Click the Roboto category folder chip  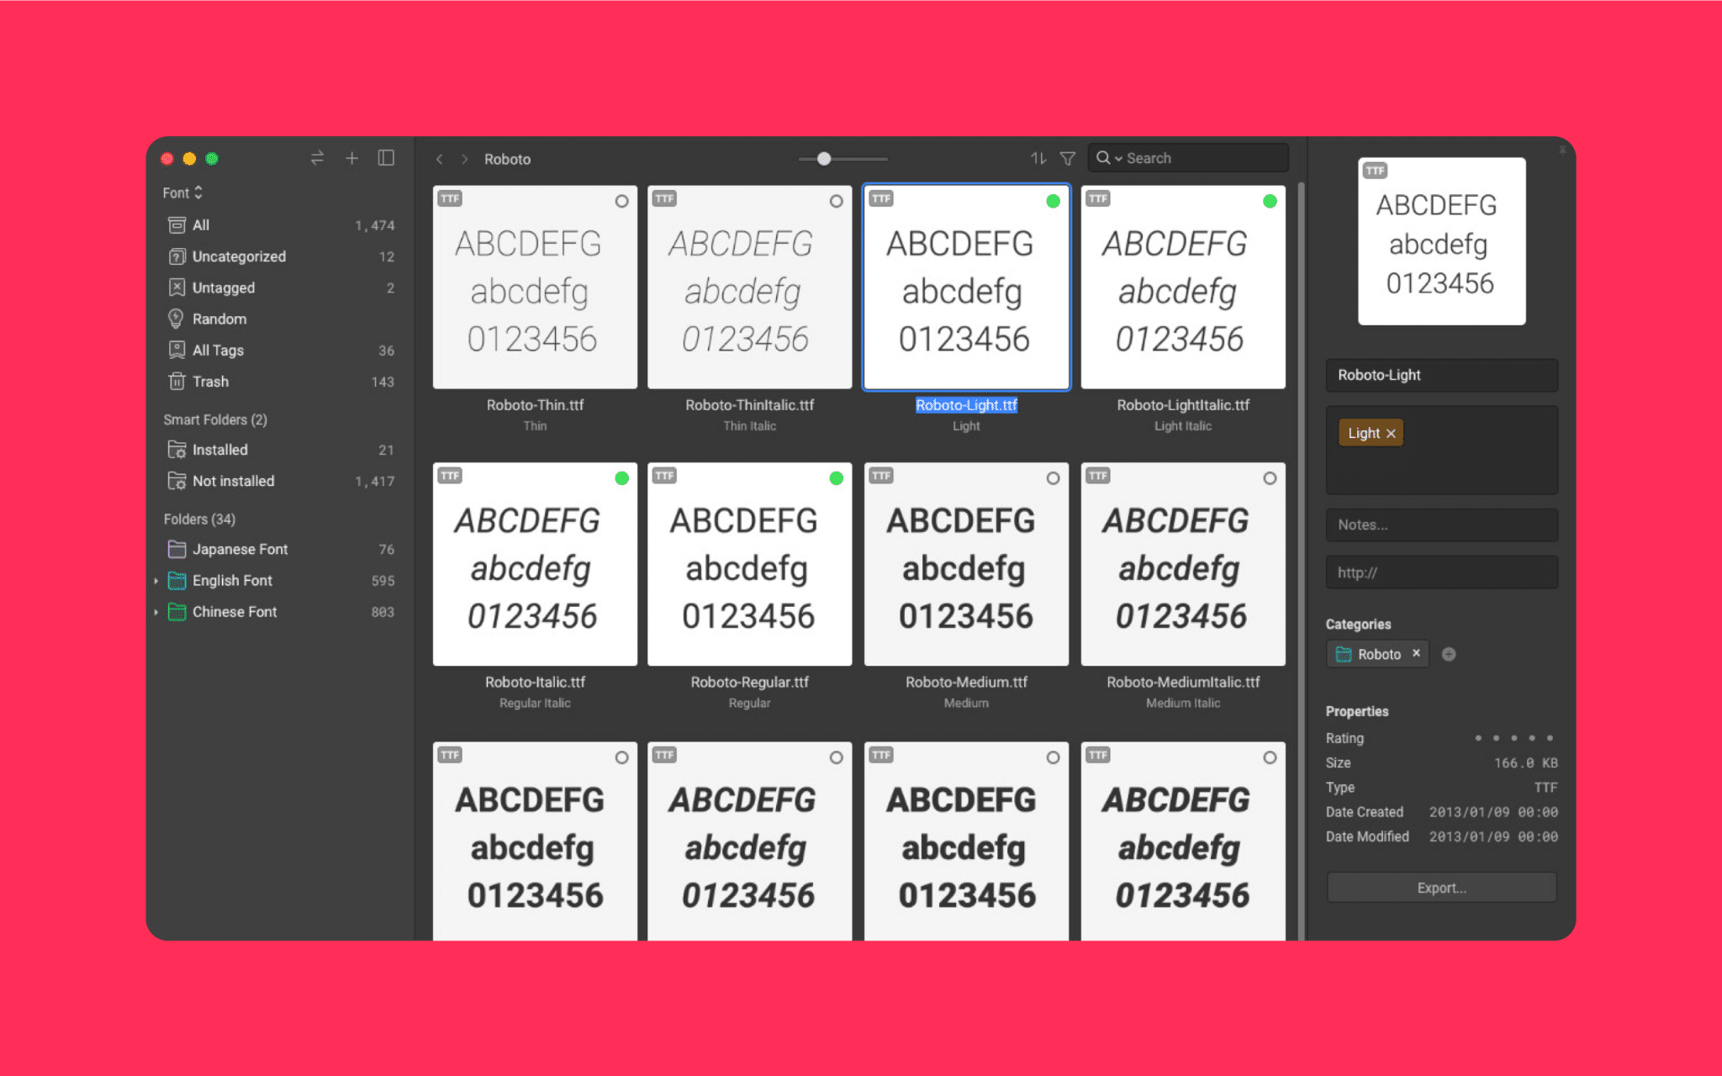coord(1377,654)
